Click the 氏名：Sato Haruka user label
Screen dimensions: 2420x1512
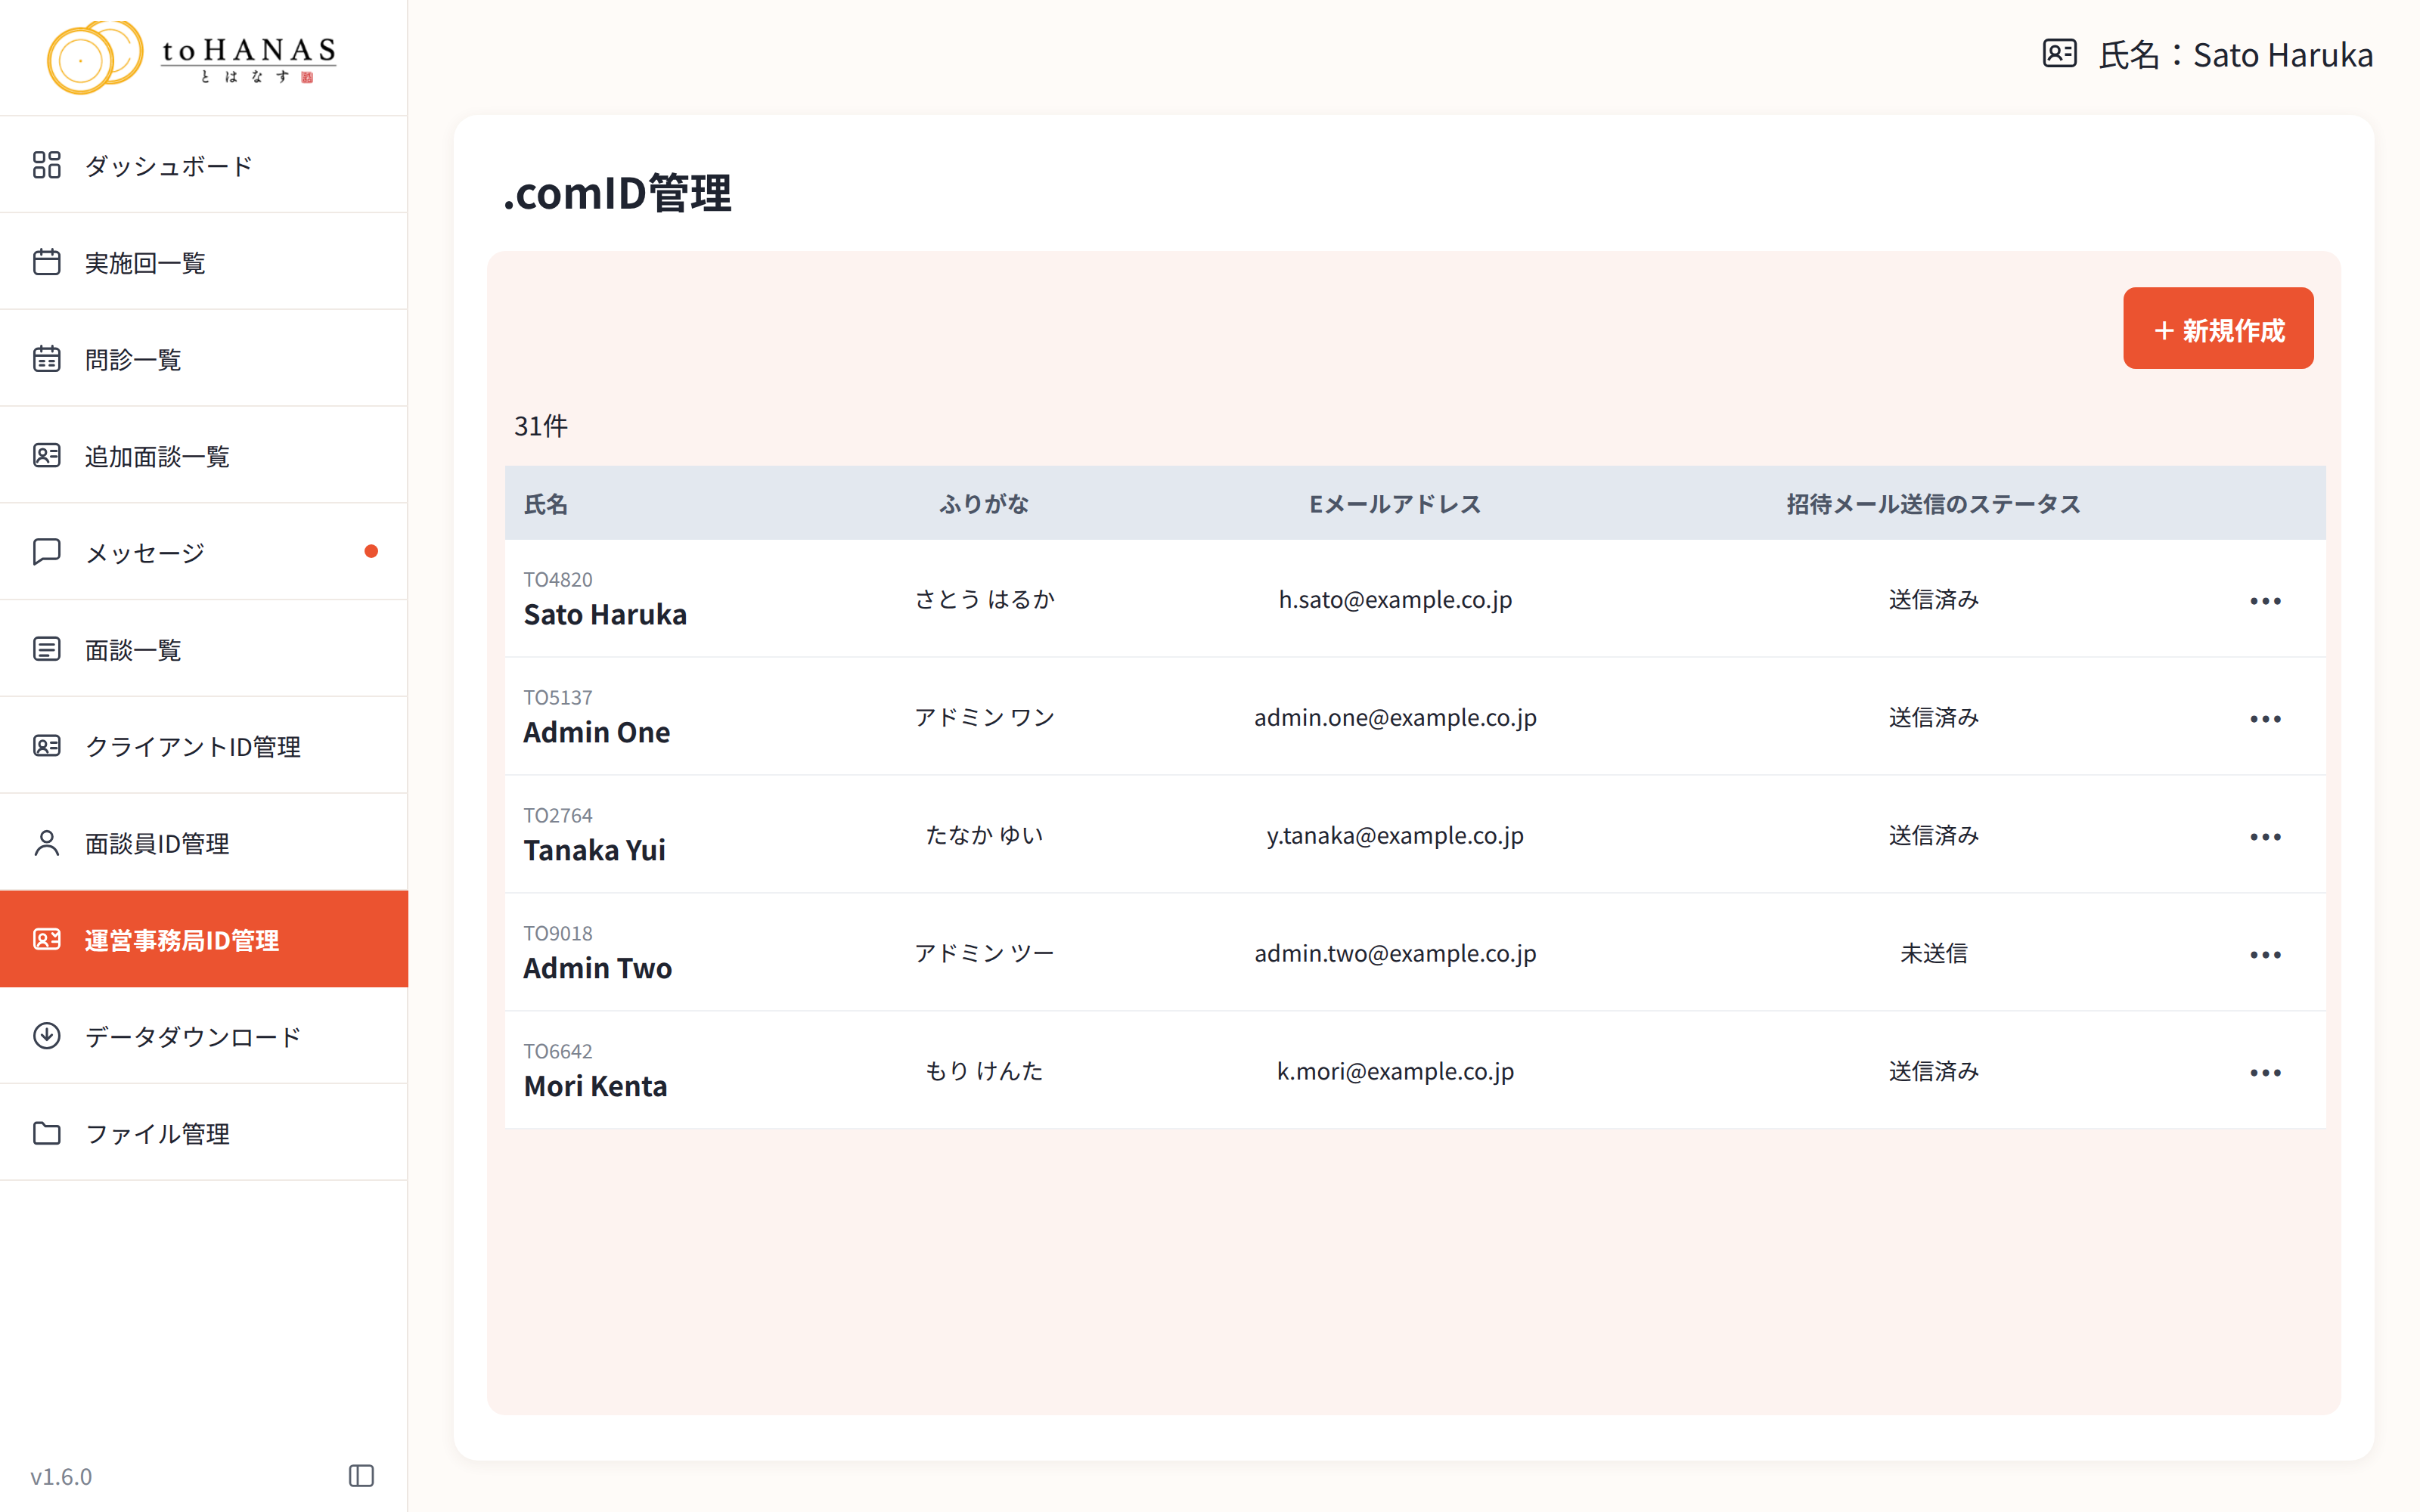tap(2235, 54)
